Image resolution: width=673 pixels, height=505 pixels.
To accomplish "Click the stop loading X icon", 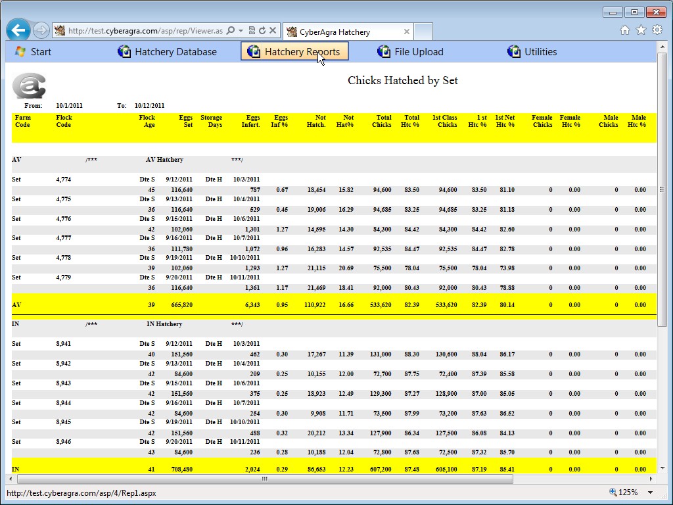I will pos(273,31).
